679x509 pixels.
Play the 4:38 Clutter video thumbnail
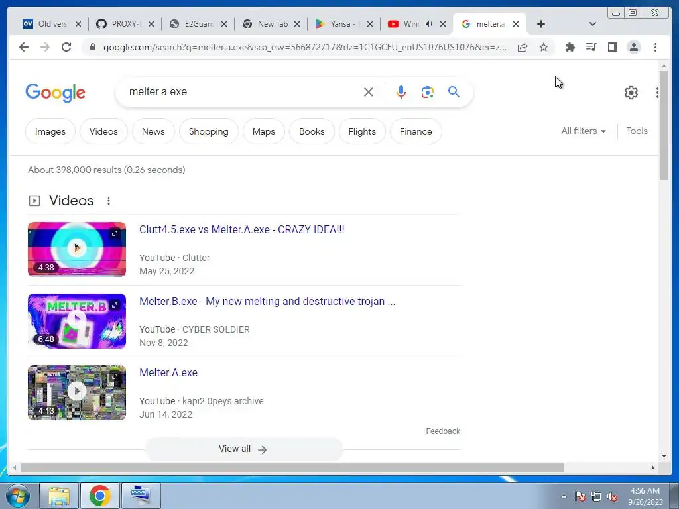(77, 249)
